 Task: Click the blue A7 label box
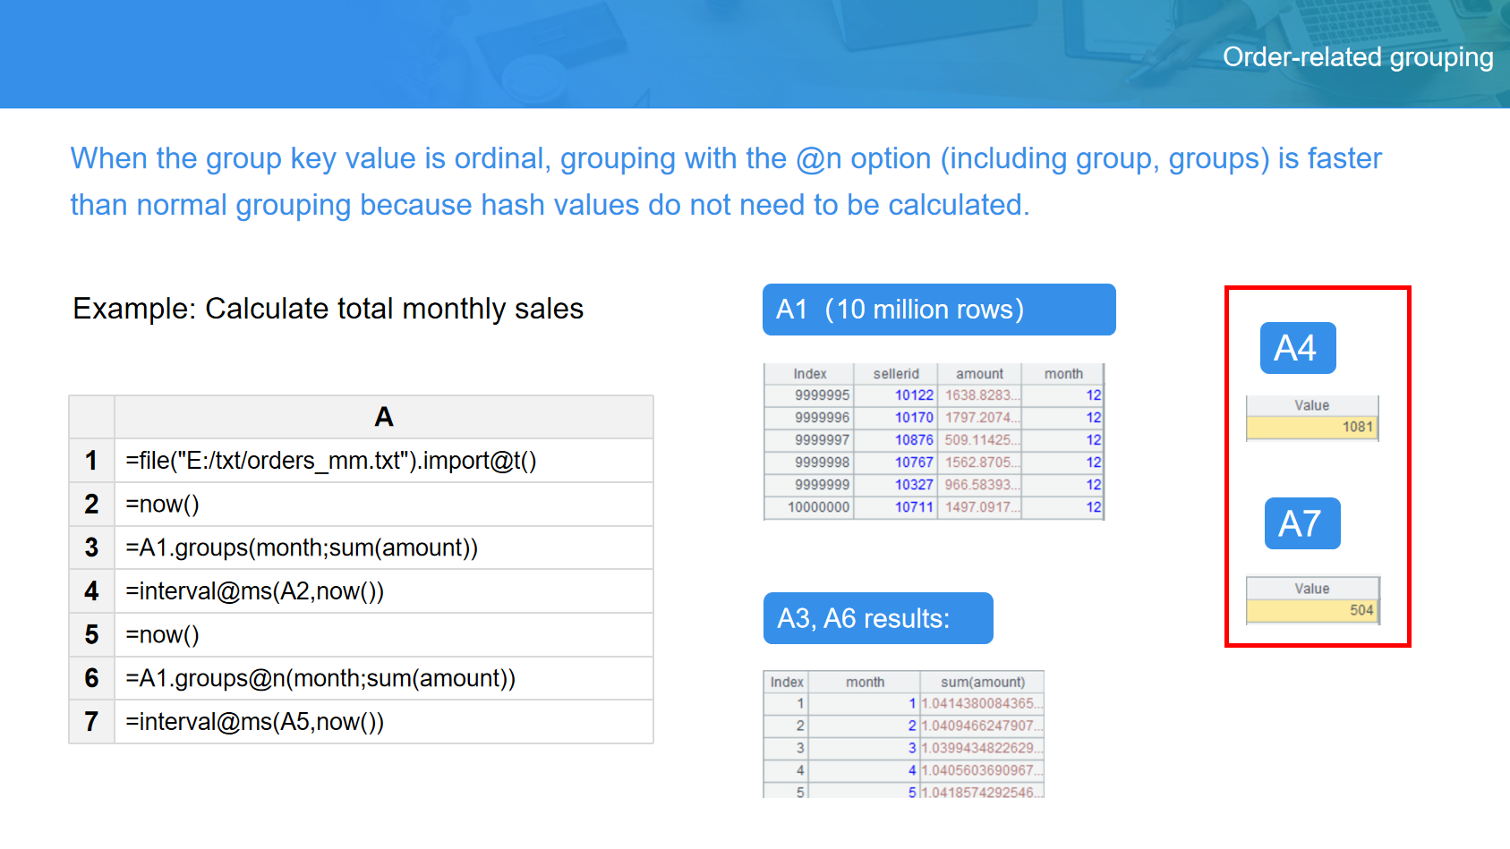pos(1301,523)
